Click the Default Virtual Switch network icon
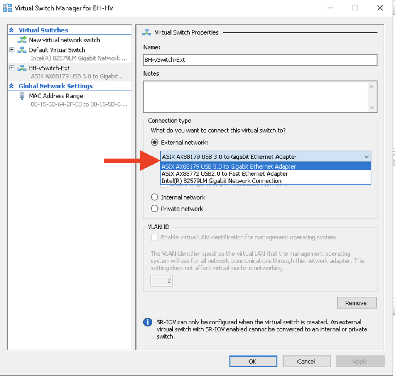 (x=22, y=50)
